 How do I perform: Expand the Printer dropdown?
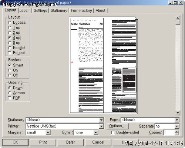click(101, 126)
